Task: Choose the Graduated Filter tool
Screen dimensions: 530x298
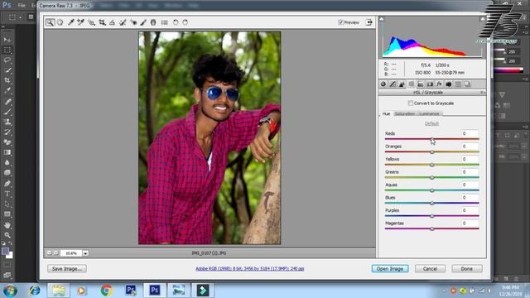Action: coord(153,22)
